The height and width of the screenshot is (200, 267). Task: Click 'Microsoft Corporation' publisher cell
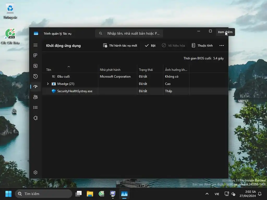tap(115, 77)
